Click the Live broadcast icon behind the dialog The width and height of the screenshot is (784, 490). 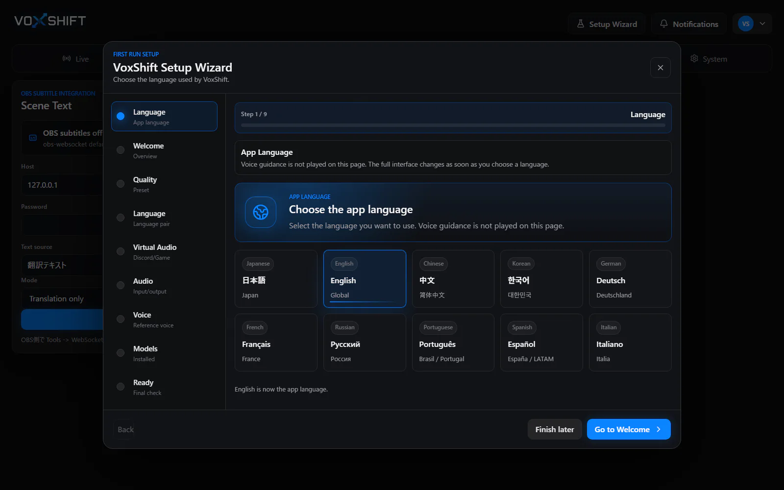pos(67,59)
